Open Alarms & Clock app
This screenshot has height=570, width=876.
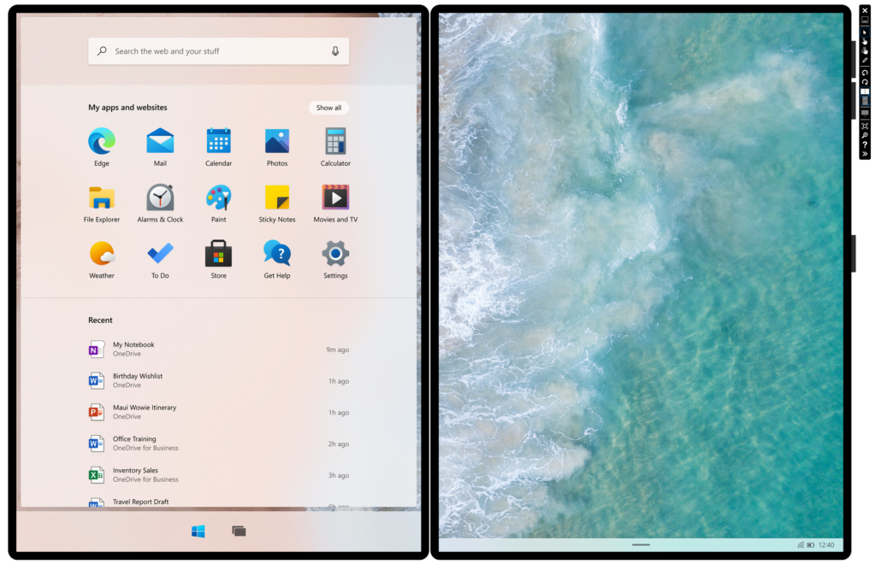click(160, 203)
